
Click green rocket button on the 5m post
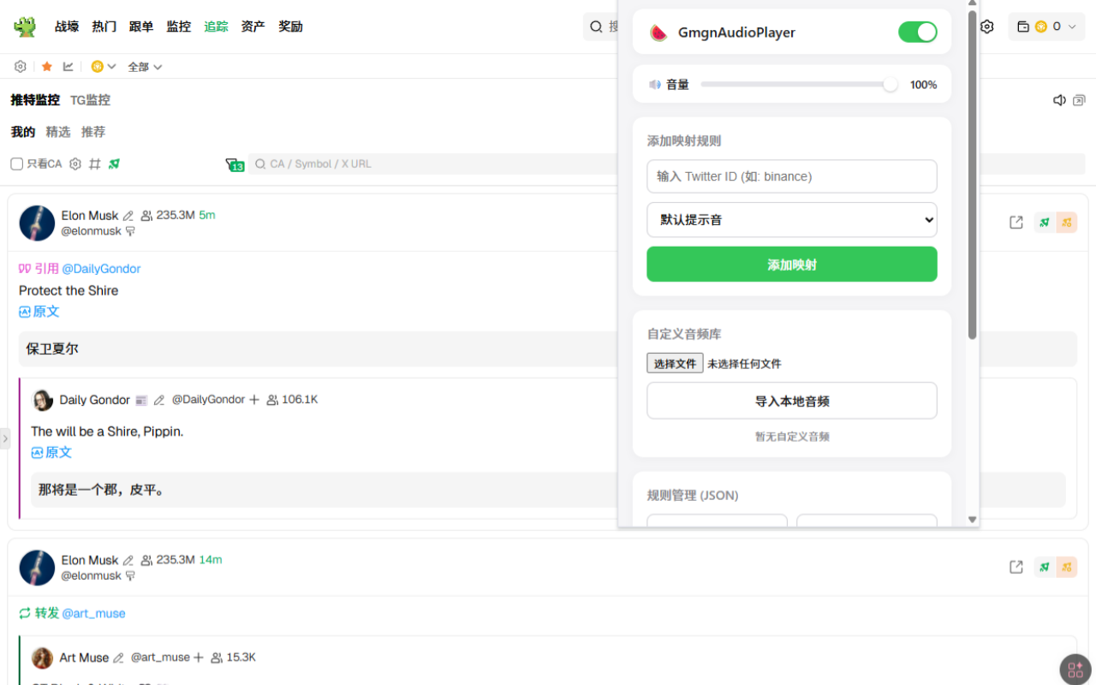[1045, 223]
